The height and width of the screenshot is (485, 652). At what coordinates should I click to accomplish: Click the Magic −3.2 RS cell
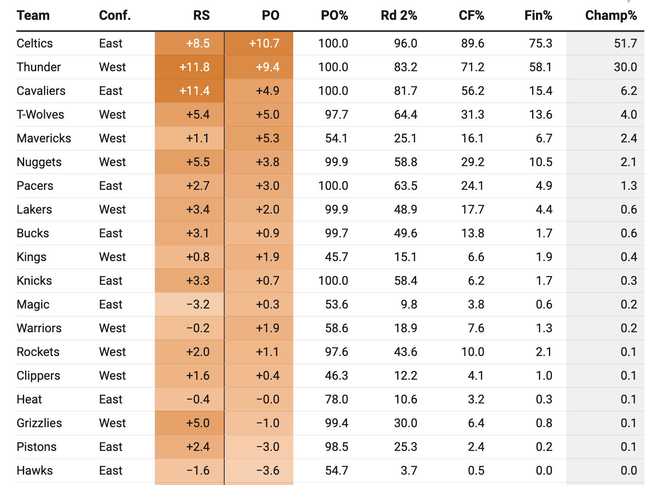[198, 305]
